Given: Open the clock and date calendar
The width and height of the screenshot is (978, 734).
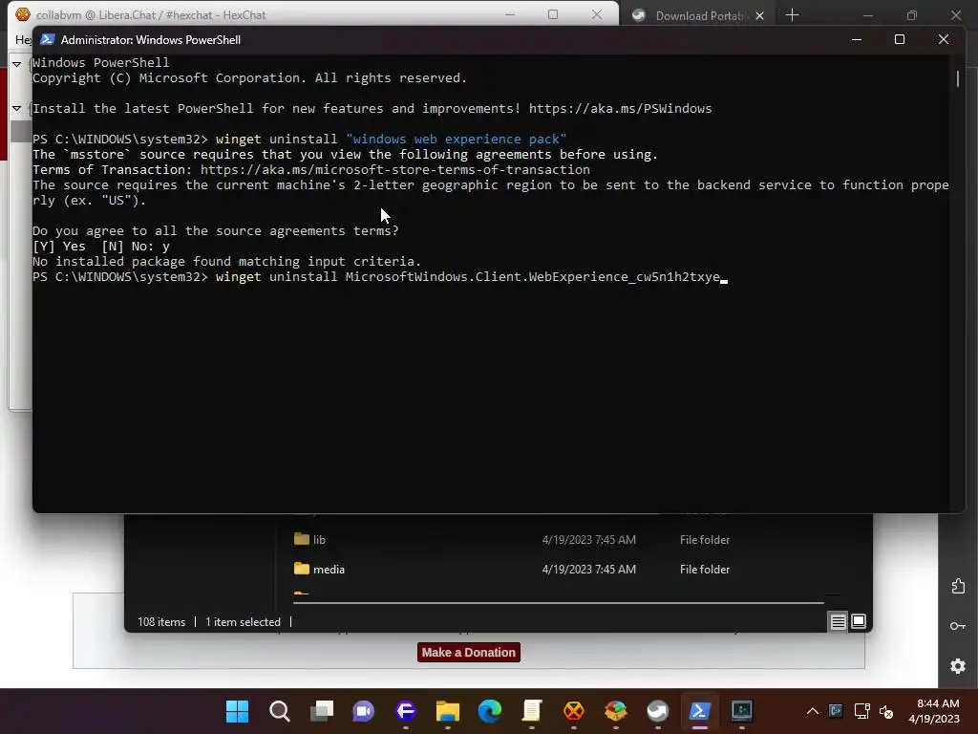Looking at the screenshot, I should [934, 711].
